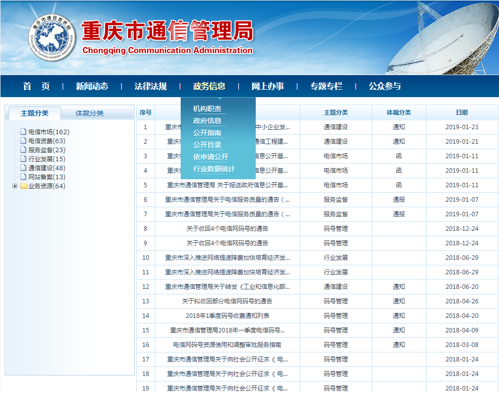
Task: Switch to the 体裁分类 tab
Action: tap(90, 113)
